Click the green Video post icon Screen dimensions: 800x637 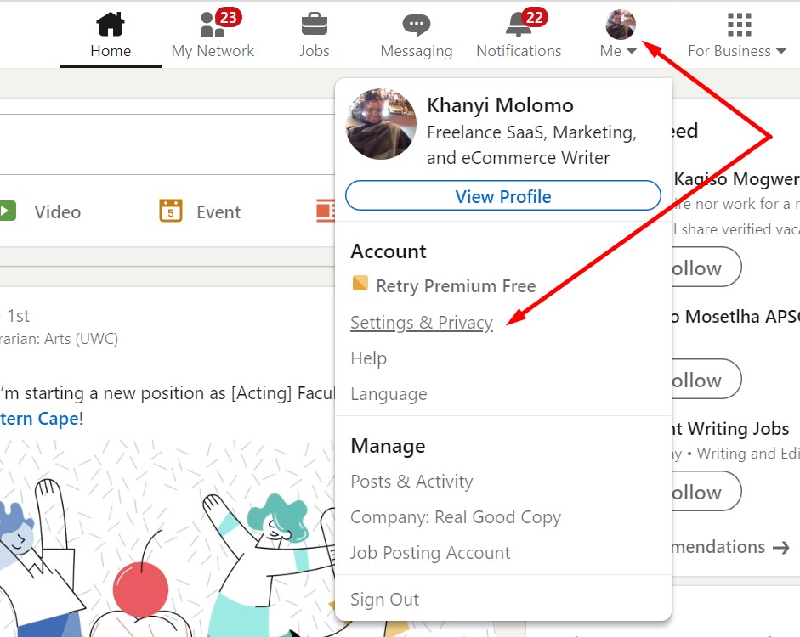[x=6, y=211]
